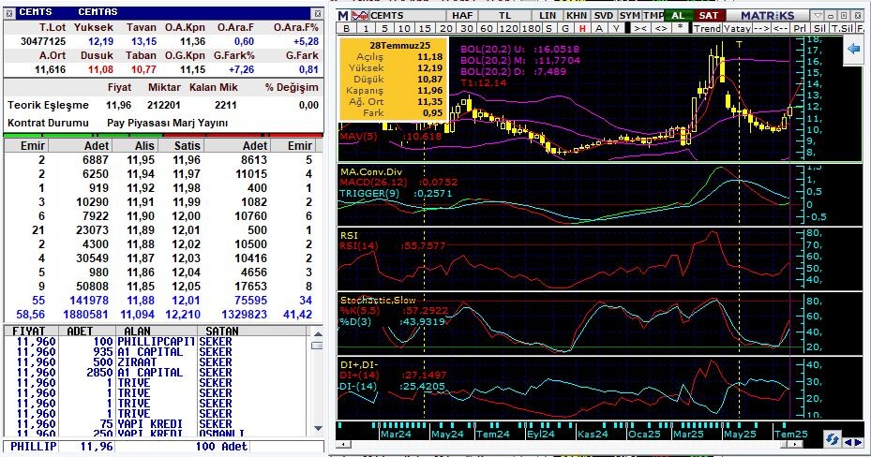Click the green AL buy button
This screenshot has width=871, height=457.
pyautogui.click(x=678, y=16)
